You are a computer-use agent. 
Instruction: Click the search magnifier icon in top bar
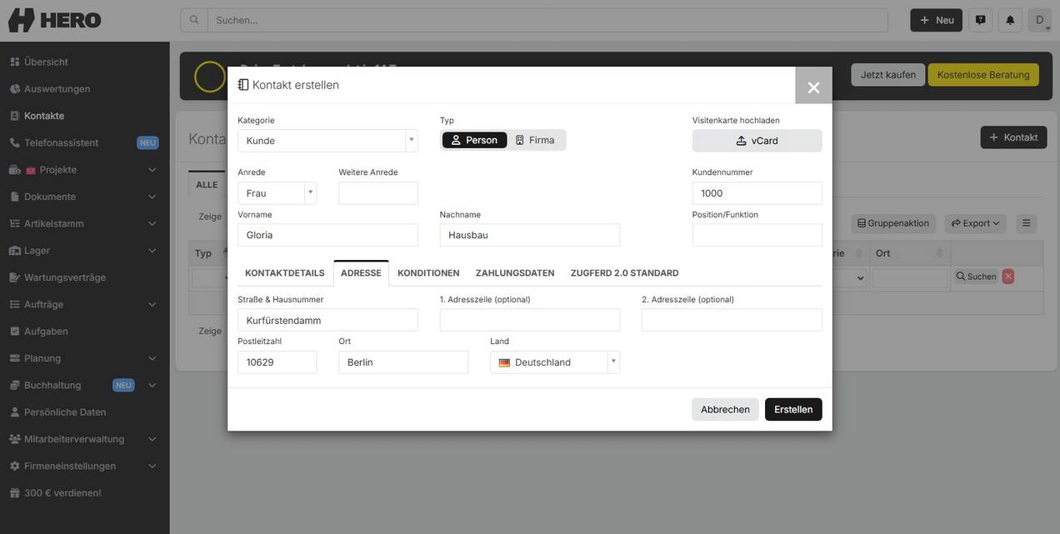[194, 20]
